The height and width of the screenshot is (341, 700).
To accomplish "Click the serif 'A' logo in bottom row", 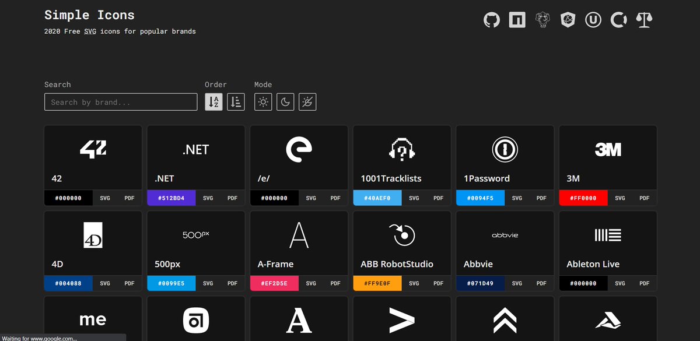I will [x=299, y=320].
